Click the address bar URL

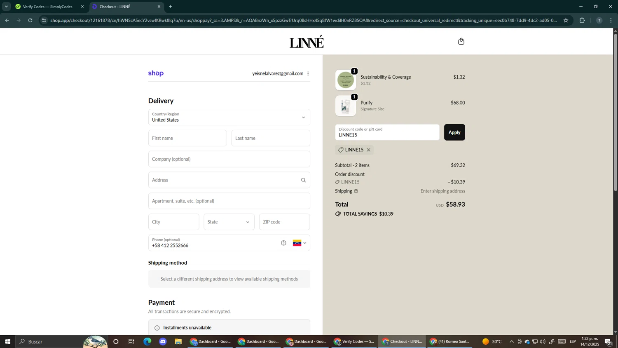click(x=303, y=20)
